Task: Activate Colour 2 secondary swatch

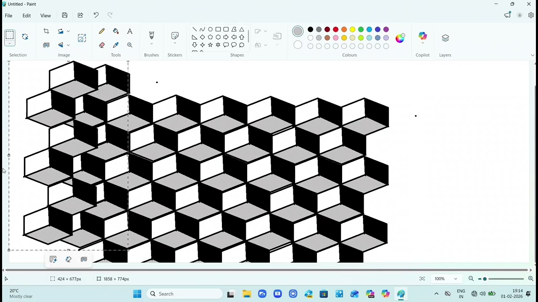Action: [x=298, y=45]
